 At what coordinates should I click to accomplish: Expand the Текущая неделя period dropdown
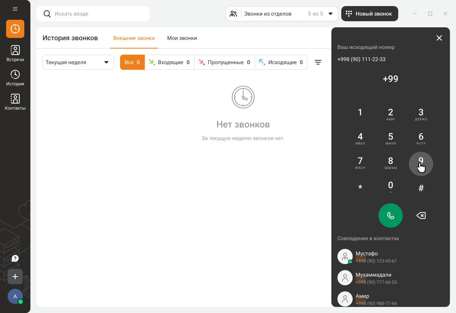click(78, 62)
